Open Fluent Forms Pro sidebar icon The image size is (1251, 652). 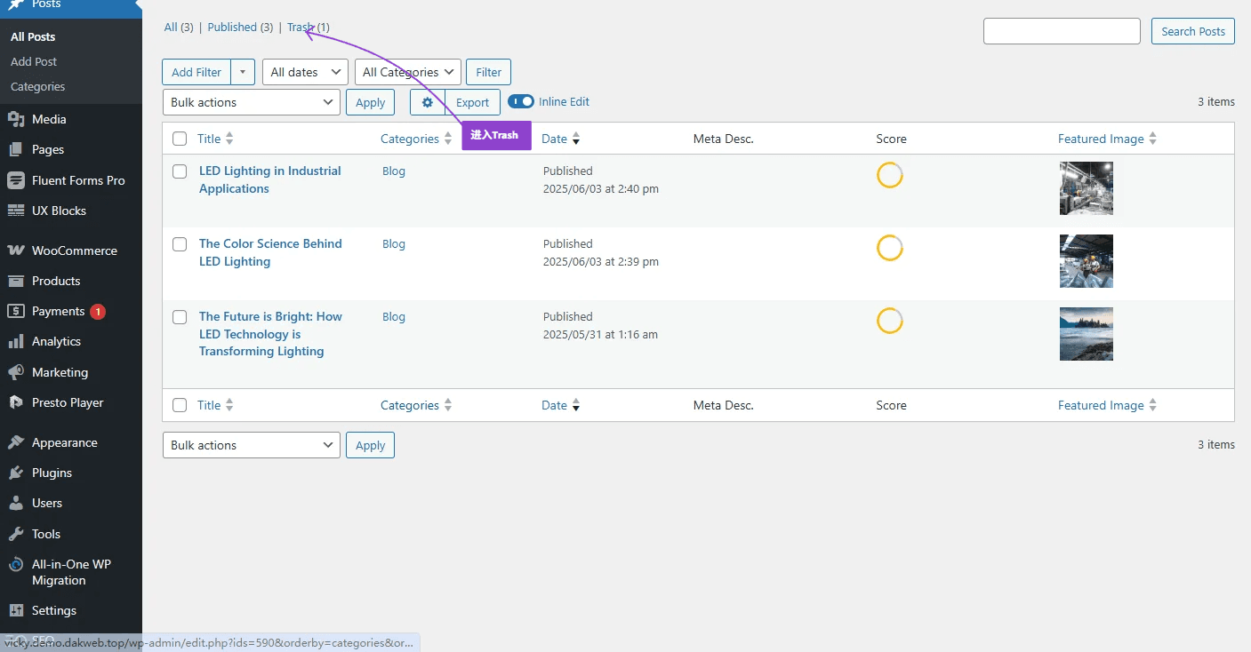pyautogui.click(x=16, y=180)
